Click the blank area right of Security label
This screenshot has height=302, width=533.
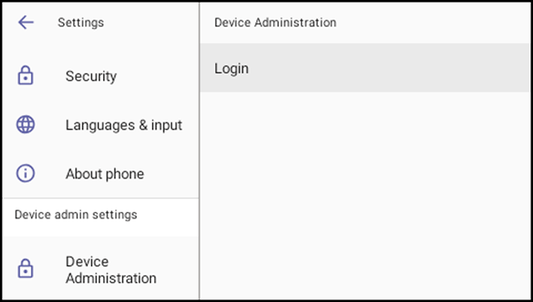point(156,76)
